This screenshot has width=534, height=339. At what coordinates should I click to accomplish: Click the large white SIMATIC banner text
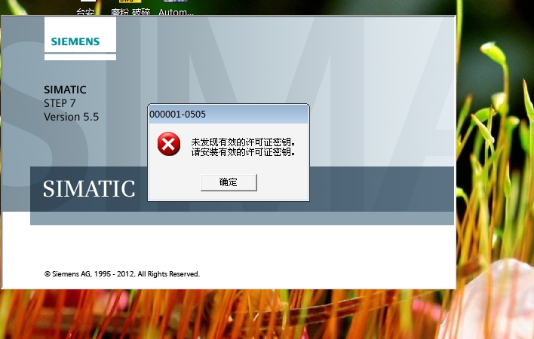pos(89,189)
